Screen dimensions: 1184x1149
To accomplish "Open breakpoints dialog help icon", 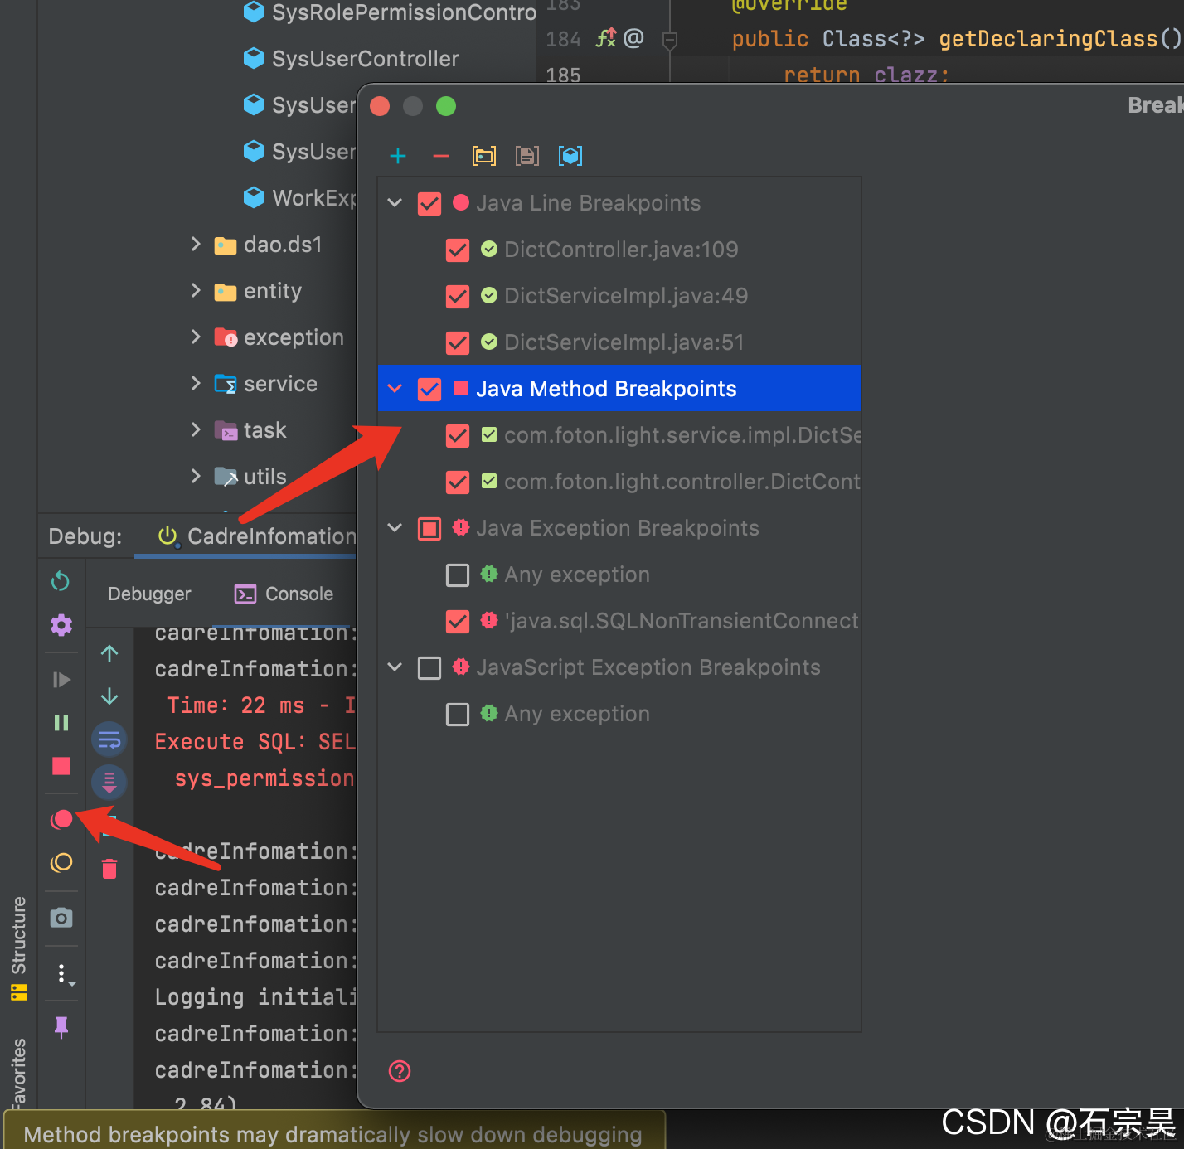I will pos(400,1071).
